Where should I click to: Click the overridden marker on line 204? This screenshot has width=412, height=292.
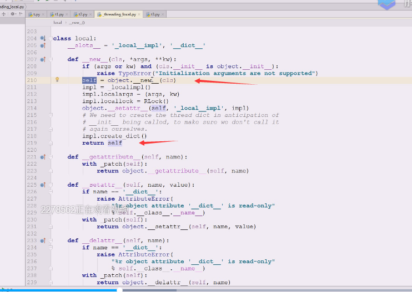[x=43, y=38]
